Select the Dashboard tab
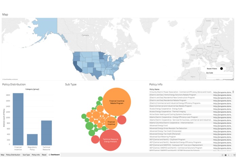This screenshot has height=167, width=236. (x=54, y=155)
